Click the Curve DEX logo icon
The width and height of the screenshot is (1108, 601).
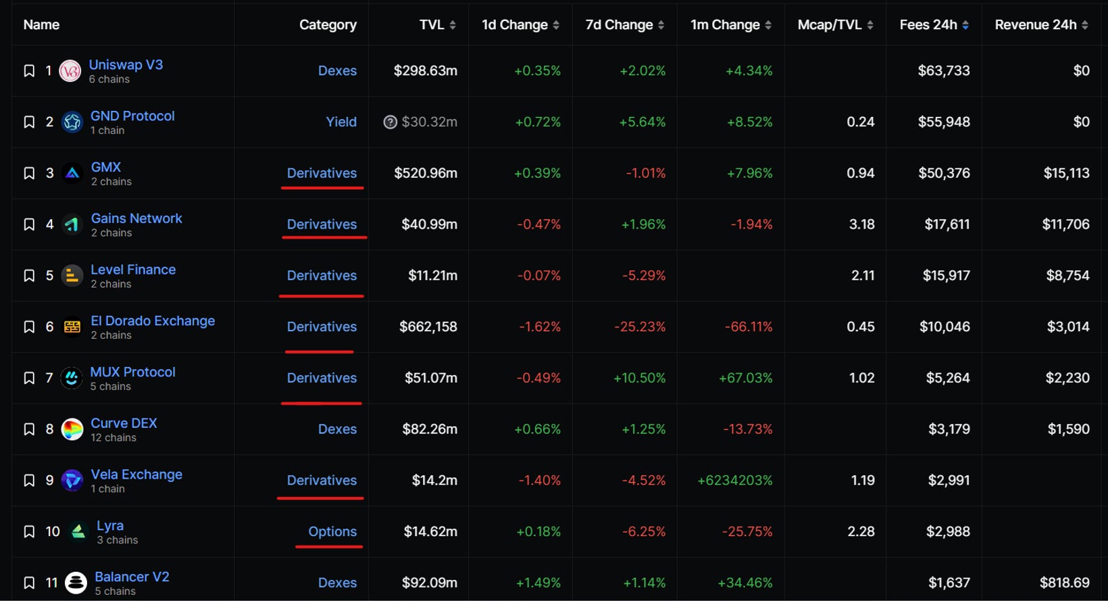[x=72, y=429]
